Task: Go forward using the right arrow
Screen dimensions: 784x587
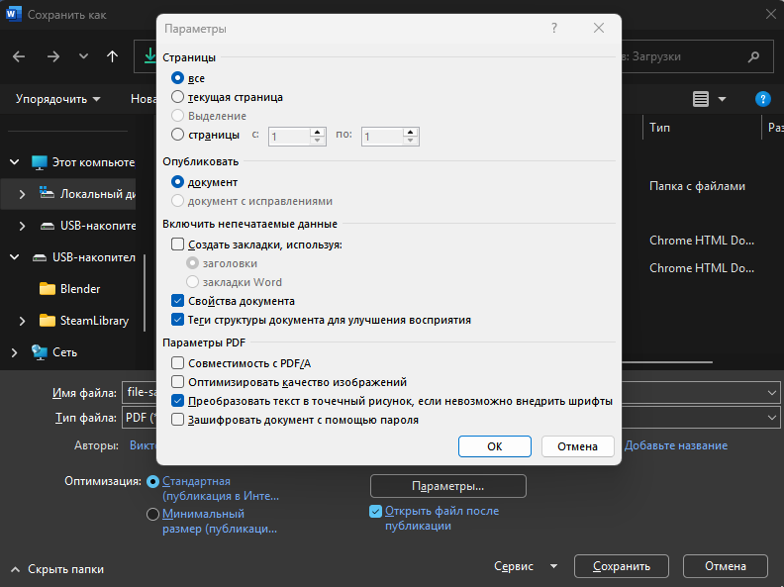Action: pos(53,57)
